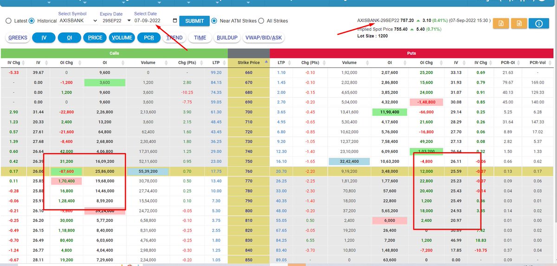Select the Historical radio button
The height and width of the screenshot is (266, 557).
tap(32, 21)
